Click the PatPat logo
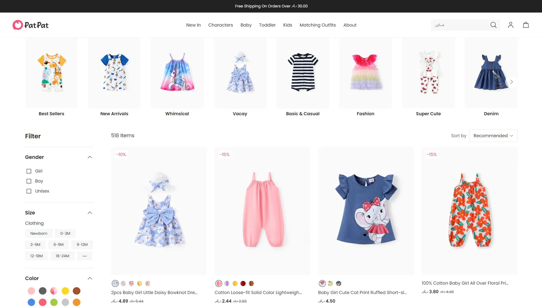Viewport: 542px width, 308px height. pos(31,25)
